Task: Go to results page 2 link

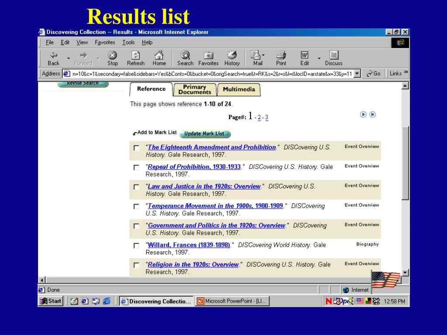Action: (259, 117)
